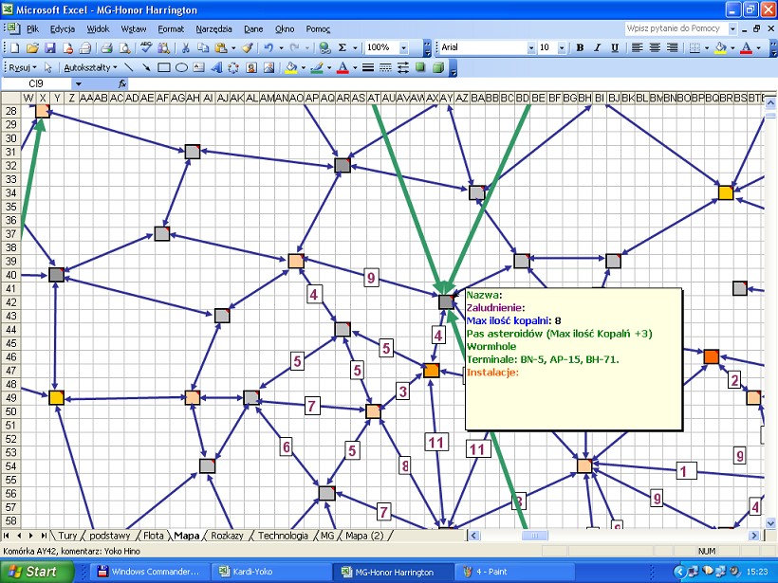
Task: Open the Narzędzia menu
Action: 213,29
